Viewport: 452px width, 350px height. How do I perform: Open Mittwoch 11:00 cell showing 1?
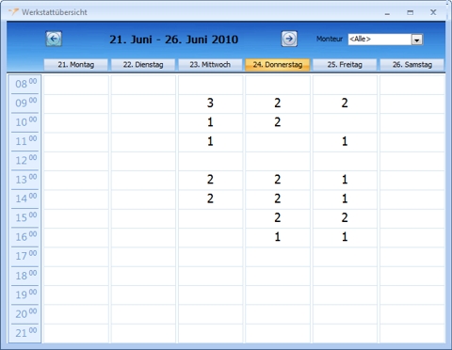(210, 141)
